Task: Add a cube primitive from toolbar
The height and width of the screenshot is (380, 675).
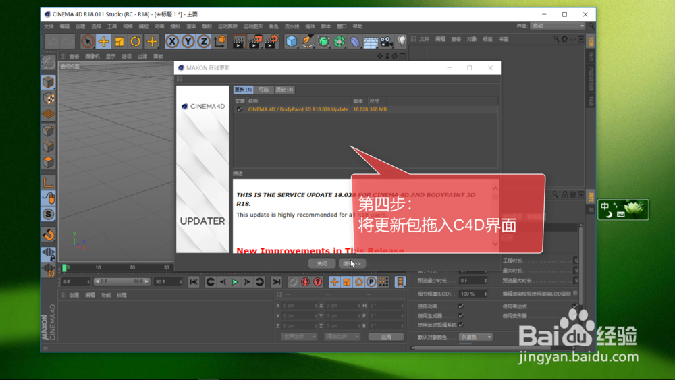Action: (x=292, y=42)
